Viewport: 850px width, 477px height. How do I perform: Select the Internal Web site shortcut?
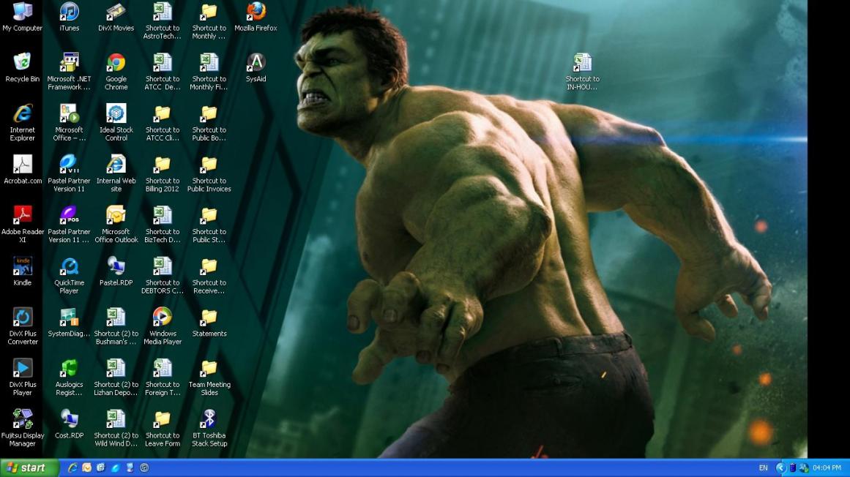pos(116,164)
